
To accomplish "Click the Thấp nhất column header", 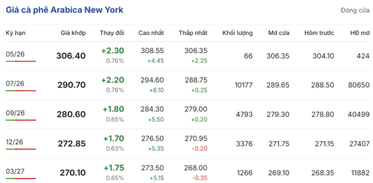I will tap(193, 33).
